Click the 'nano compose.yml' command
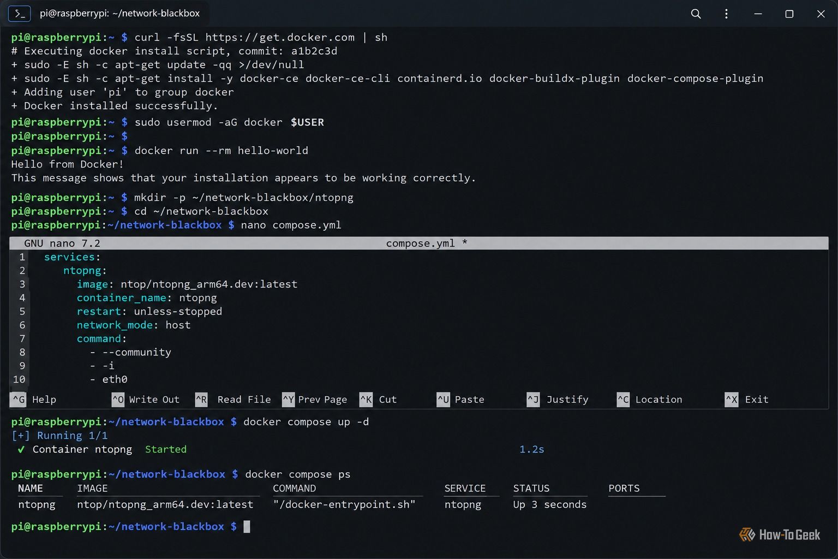The image size is (838, 559). (291, 225)
